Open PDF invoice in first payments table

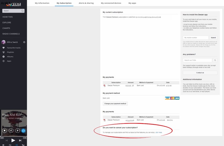pos(104,86)
